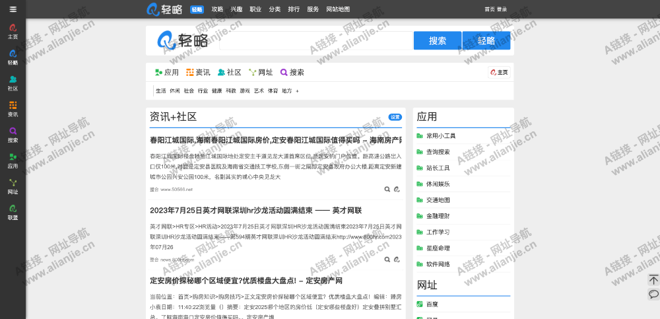The width and height of the screenshot is (660, 319).
Task: Open the 设置 badge in 资讯+社区
Action: pyautogui.click(x=395, y=117)
